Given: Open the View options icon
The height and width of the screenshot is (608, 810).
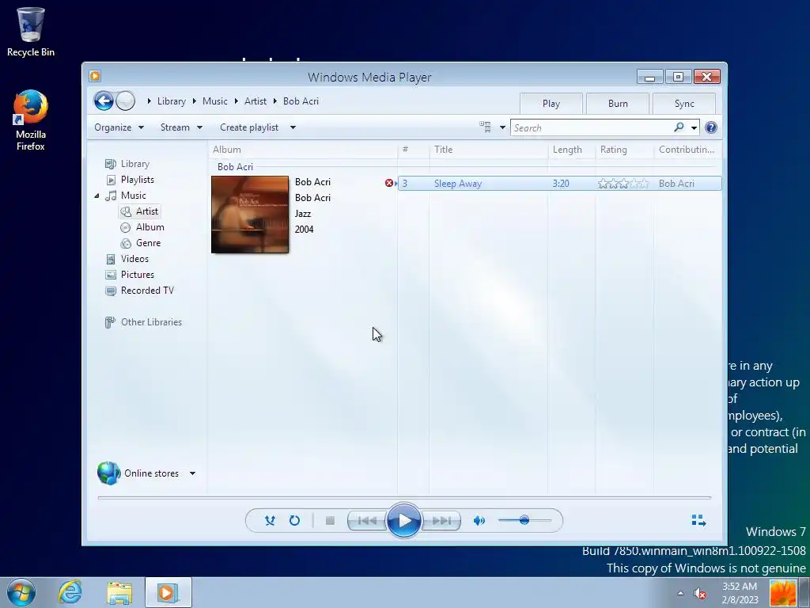Looking at the screenshot, I should pos(485,127).
